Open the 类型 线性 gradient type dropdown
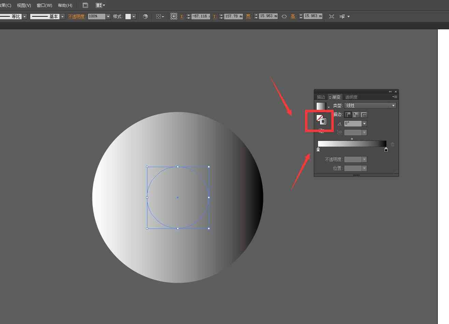The height and width of the screenshot is (324, 449). pyautogui.click(x=370, y=106)
